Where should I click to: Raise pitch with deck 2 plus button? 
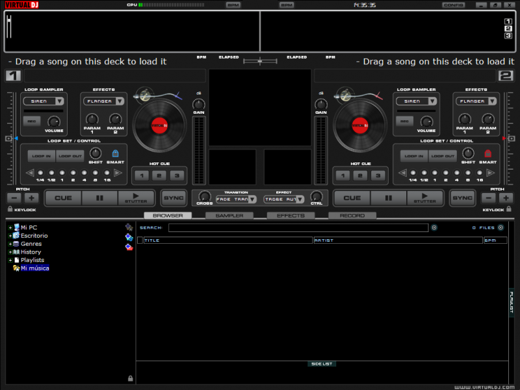[506, 198]
